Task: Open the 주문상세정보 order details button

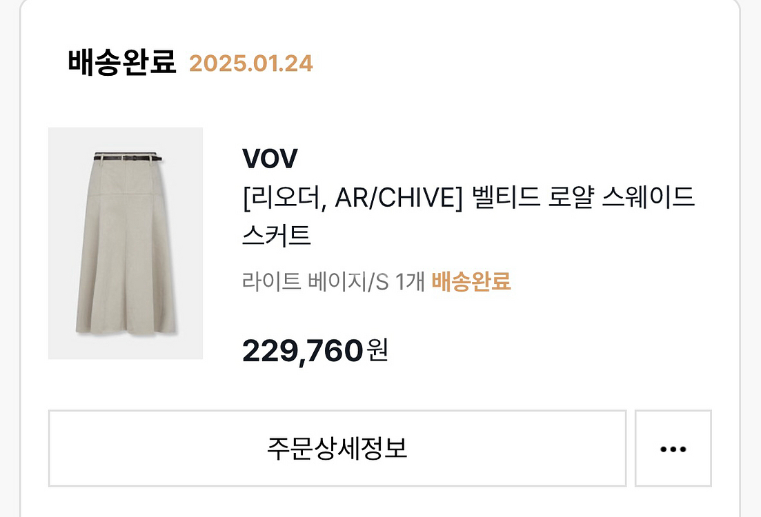Action: (x=337, y=448)
